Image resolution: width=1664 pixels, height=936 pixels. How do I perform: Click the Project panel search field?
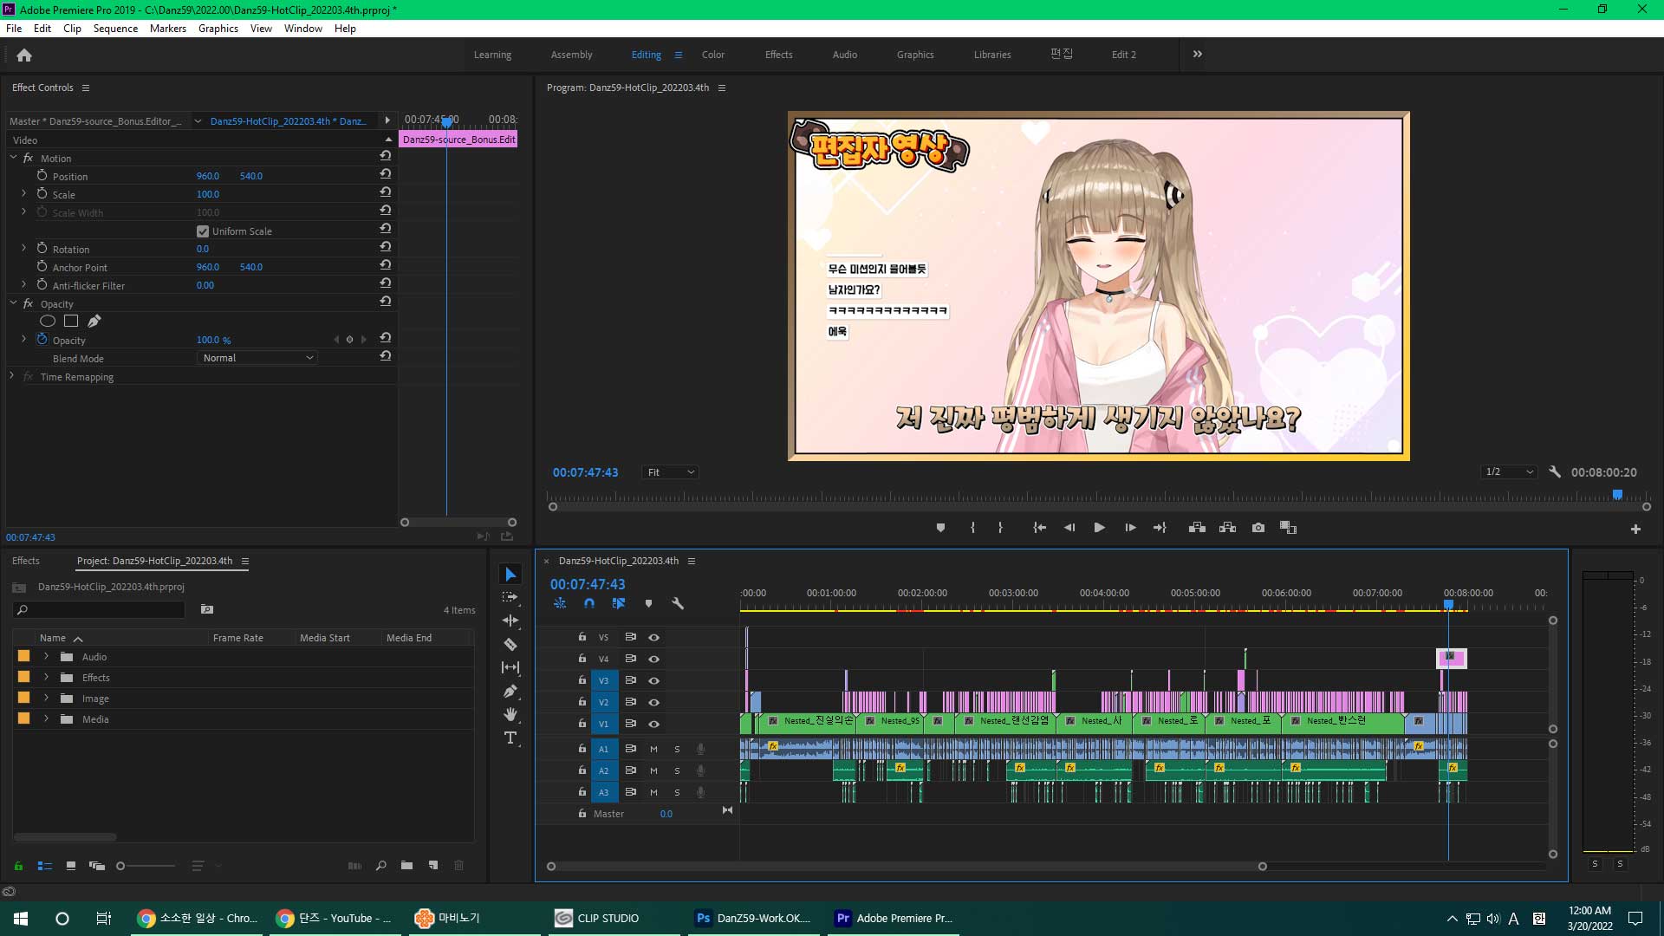click(101, 610)
